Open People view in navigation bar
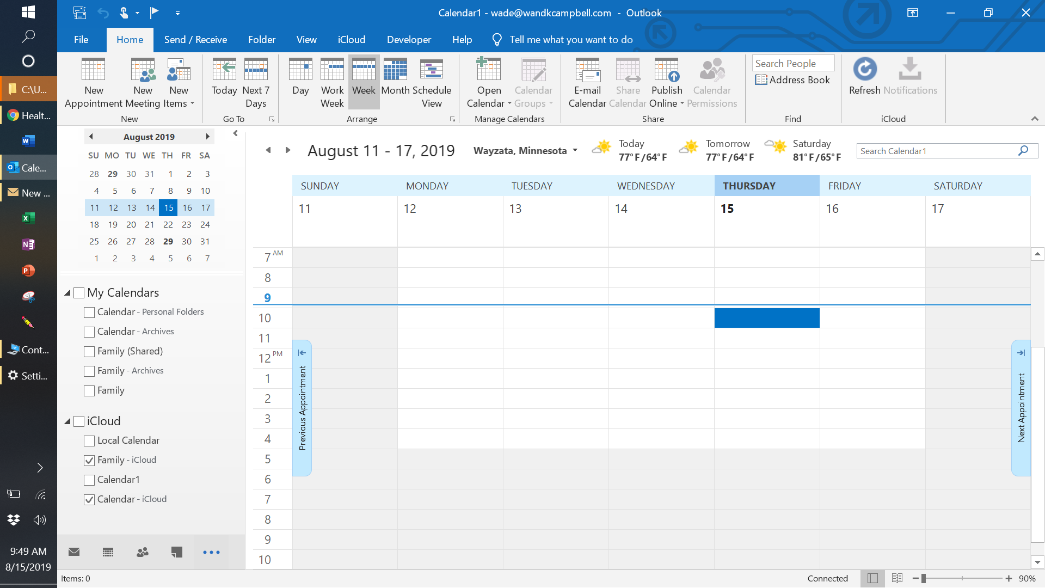Viewport: 1045px width, 588px height. tap(143, 552)
